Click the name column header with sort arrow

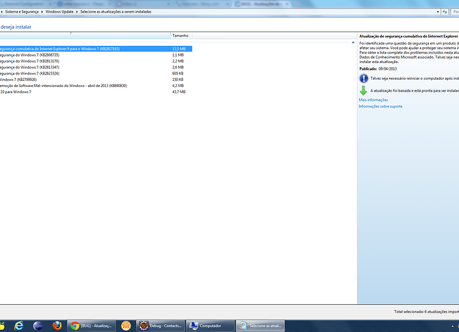click(x=85, y=36)
